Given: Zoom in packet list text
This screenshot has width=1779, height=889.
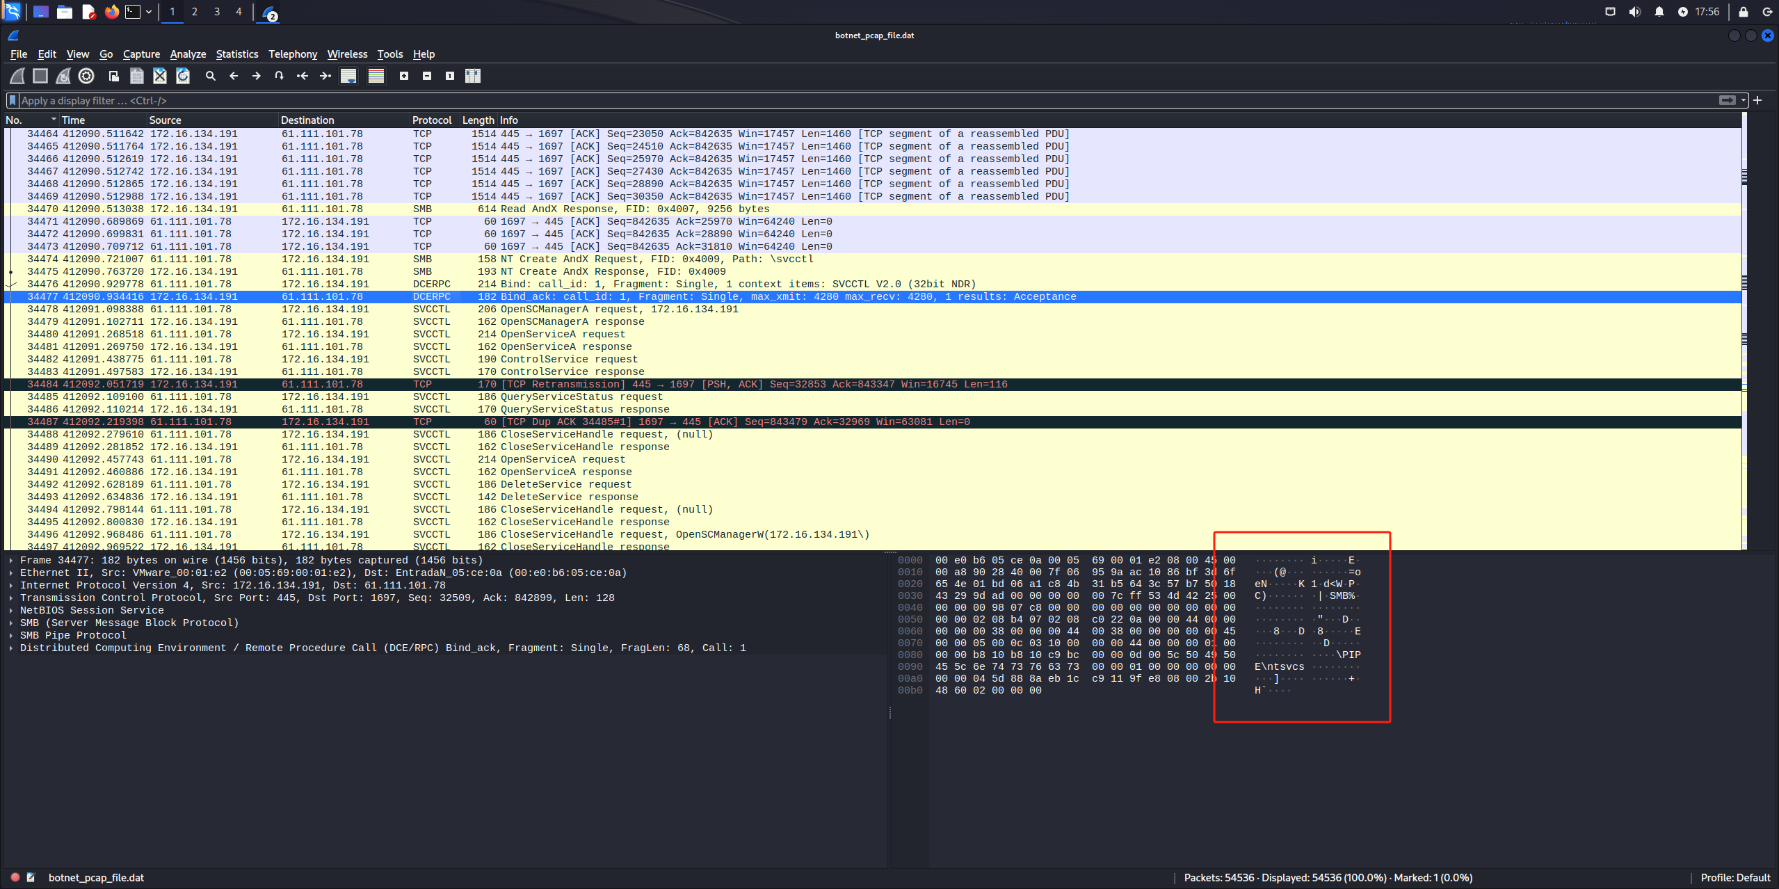Looking at the screenshot, I should 404,76.
